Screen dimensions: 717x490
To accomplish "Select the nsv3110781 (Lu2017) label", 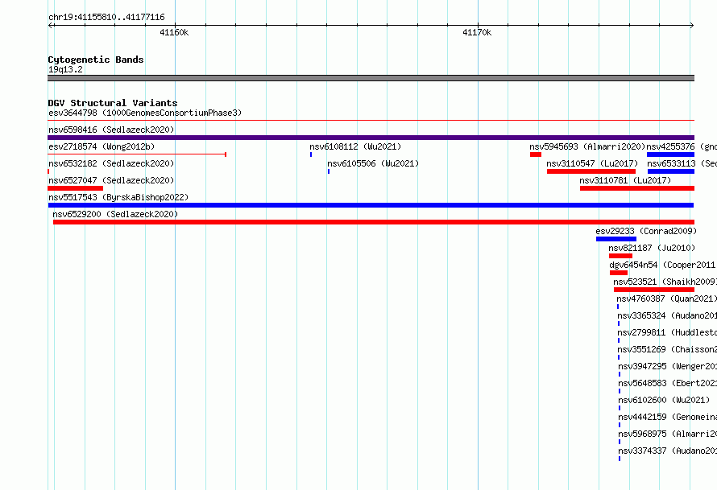I will coord(625,180).
